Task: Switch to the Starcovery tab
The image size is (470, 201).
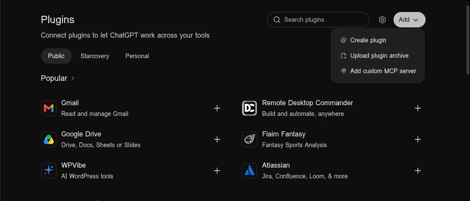Action: tap(95, 56)
